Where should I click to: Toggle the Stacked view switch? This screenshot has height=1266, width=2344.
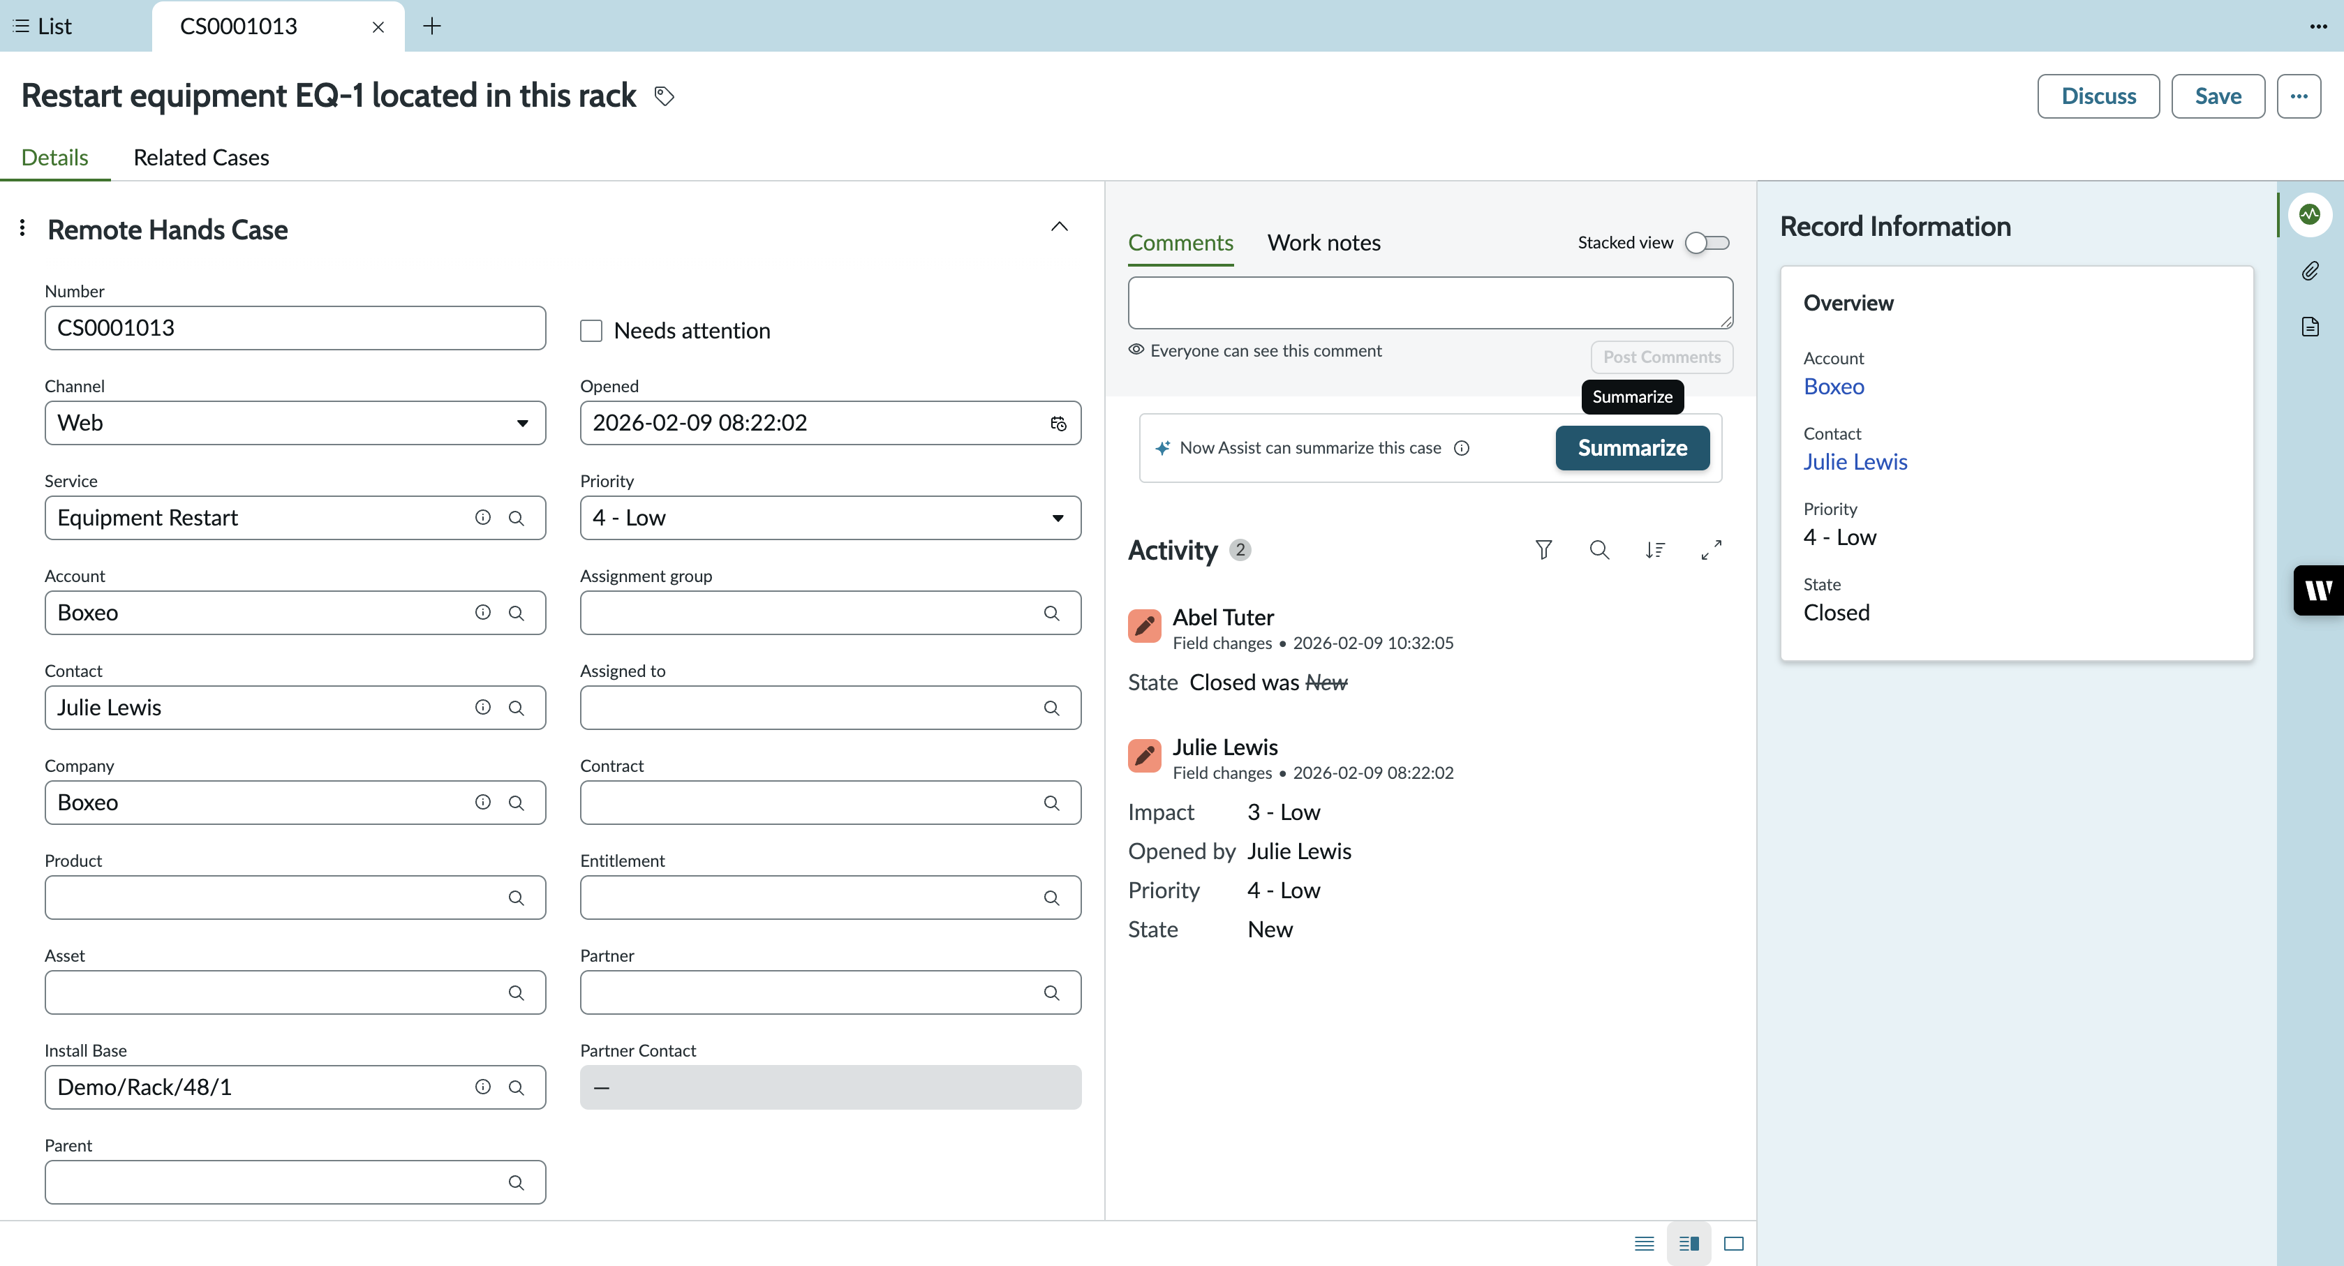(1707, 243)
